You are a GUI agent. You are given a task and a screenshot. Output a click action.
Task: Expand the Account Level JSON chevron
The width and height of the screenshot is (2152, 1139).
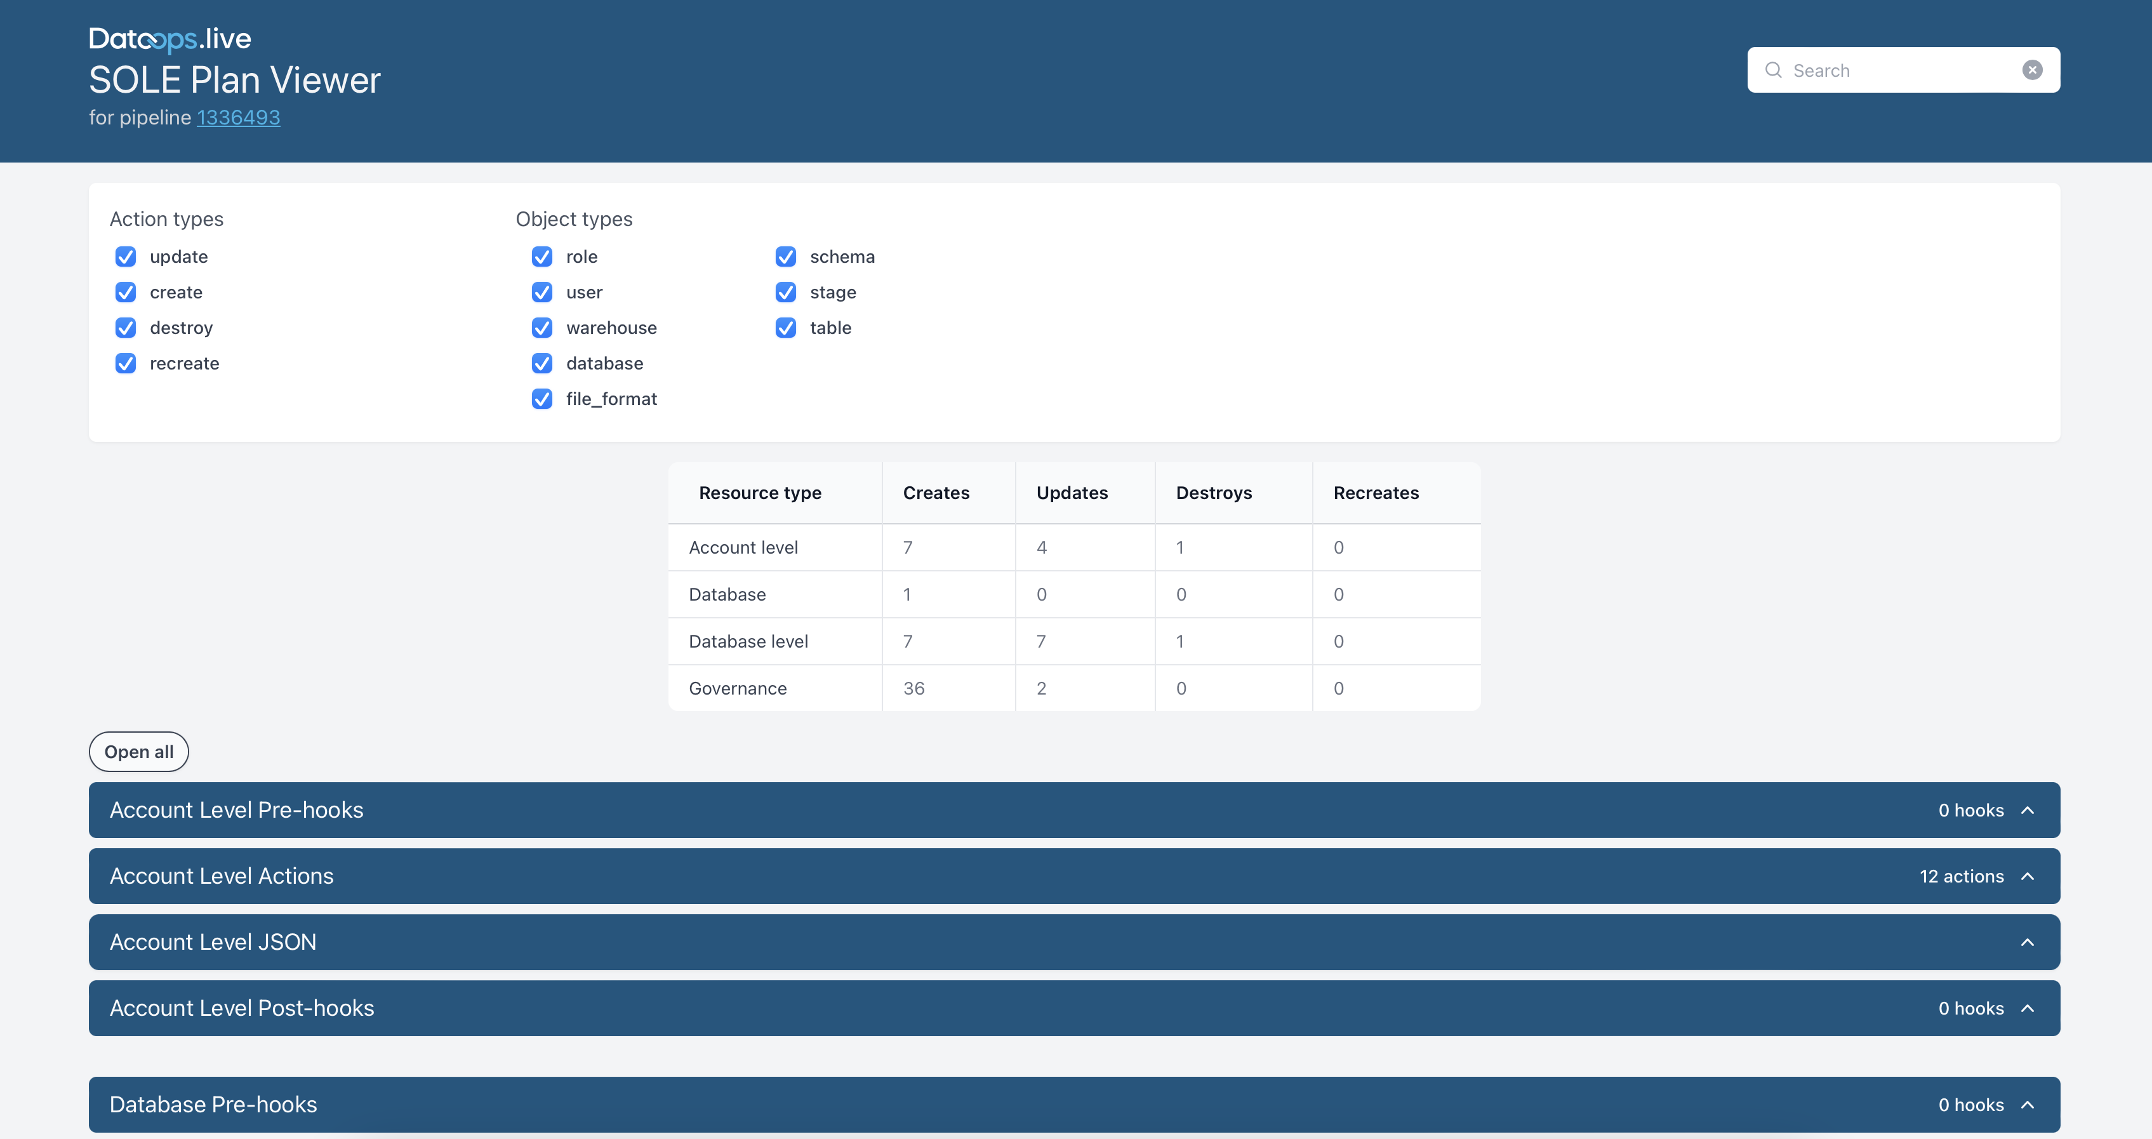(2028, 943)
